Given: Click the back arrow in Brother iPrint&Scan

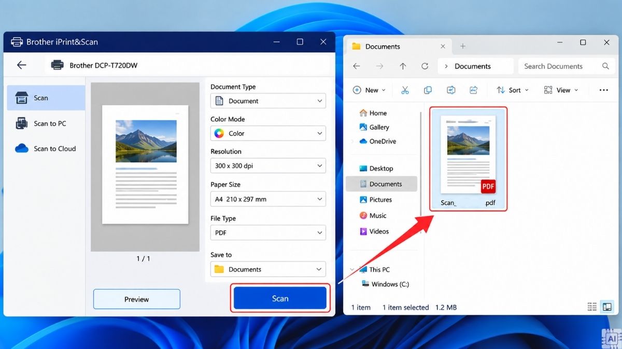Looking at the screenshot, I should [21, 65].
